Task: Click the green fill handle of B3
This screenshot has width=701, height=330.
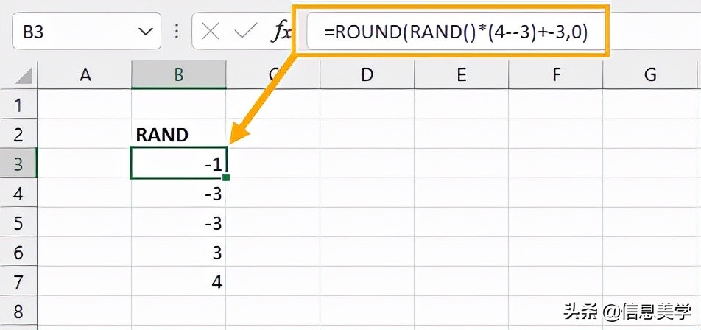Action: point(226,178)
